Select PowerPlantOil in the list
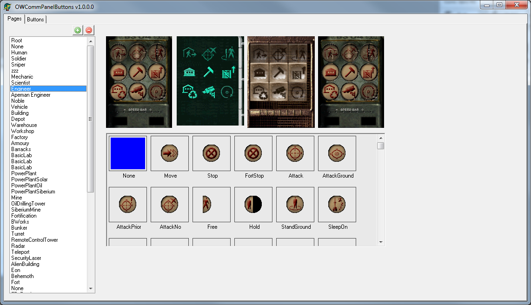The width and height of the screenshot is (531, 305). coord(48,186)
